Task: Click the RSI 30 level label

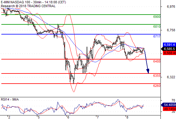Action: [173, 112]
